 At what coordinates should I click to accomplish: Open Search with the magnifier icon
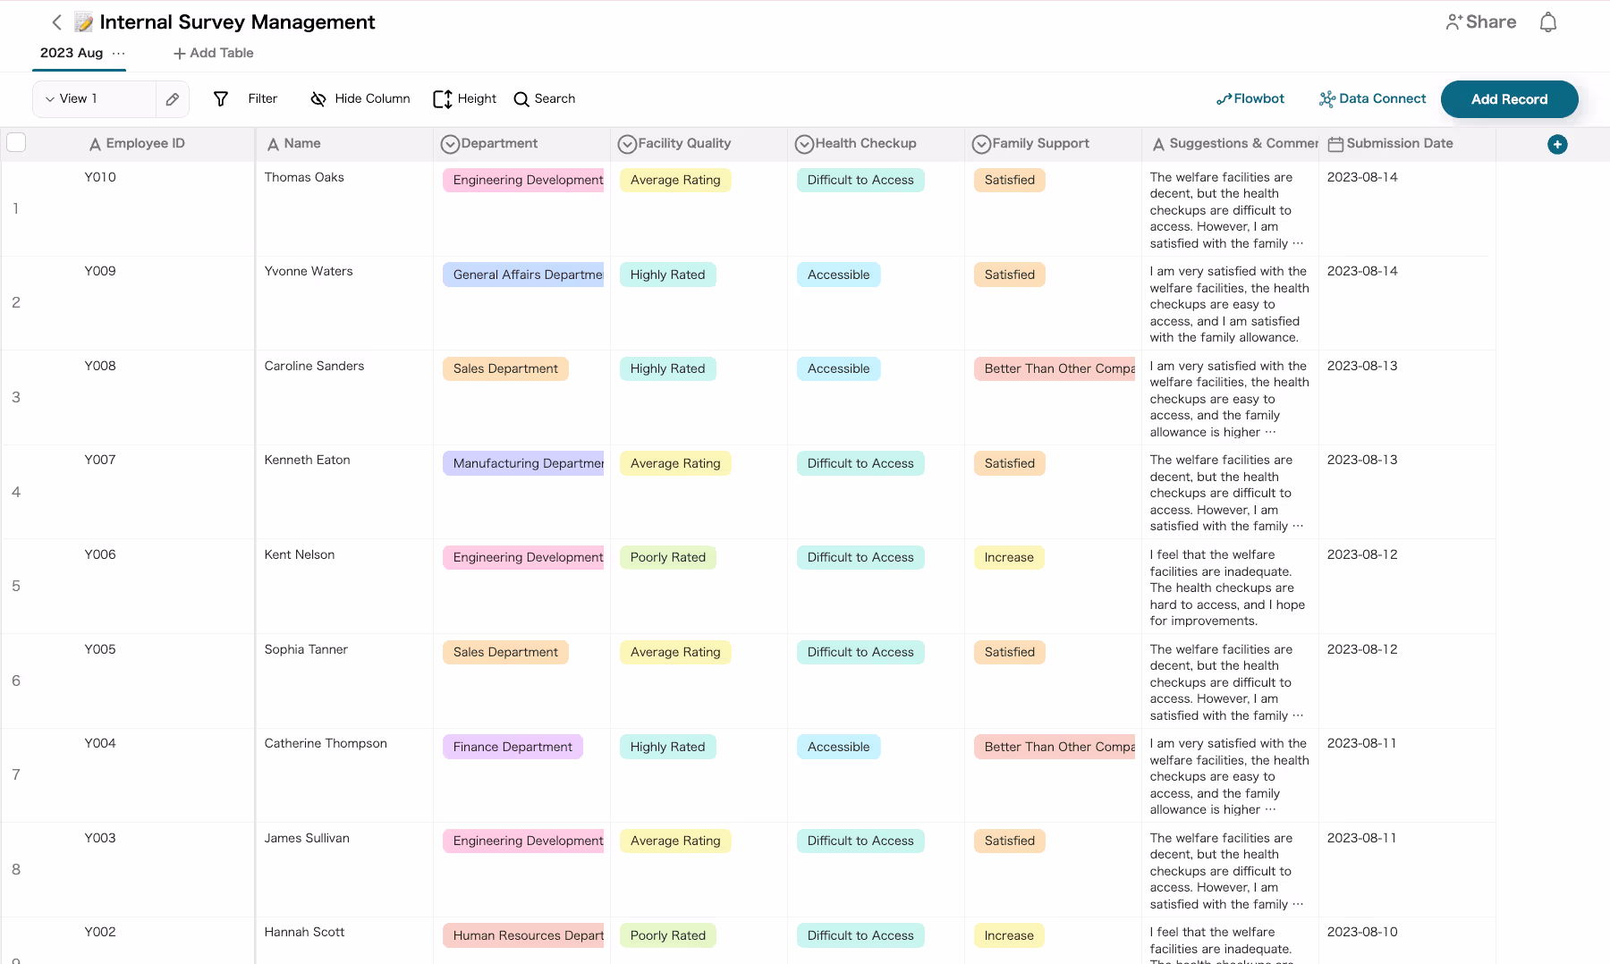[521, 99]
